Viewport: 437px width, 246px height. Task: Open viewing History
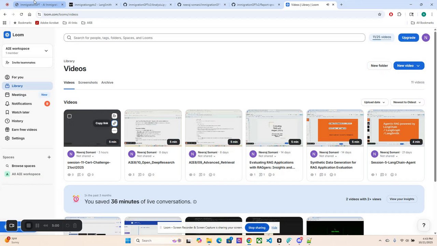27,121
